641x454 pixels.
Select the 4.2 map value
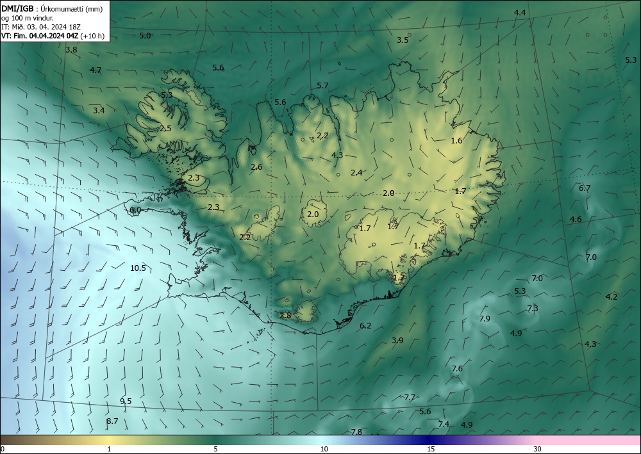click(612, 297)
